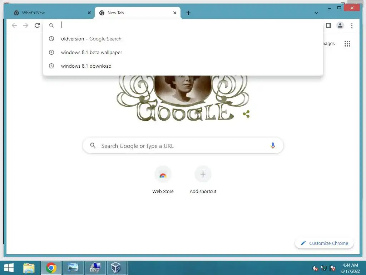Click the network tray icon

[324, 268]
